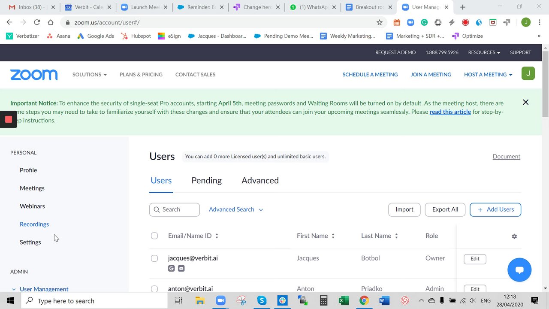Switch to the Advanced tab
The image size is (549, 309).
260,181
